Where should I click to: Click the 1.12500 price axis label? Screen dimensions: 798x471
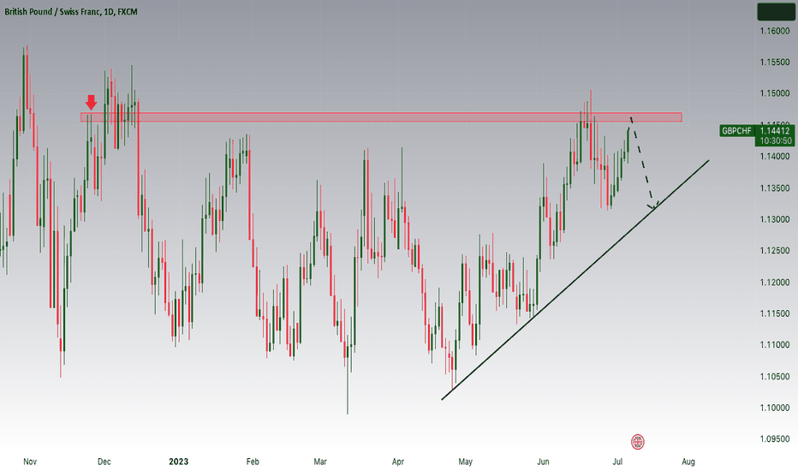coord(775,251)
